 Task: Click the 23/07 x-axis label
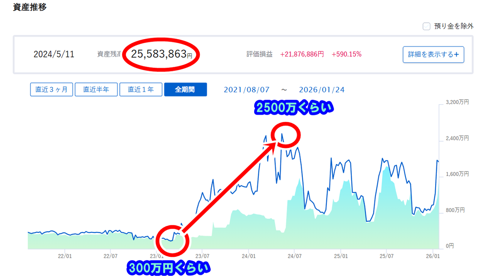203,256
